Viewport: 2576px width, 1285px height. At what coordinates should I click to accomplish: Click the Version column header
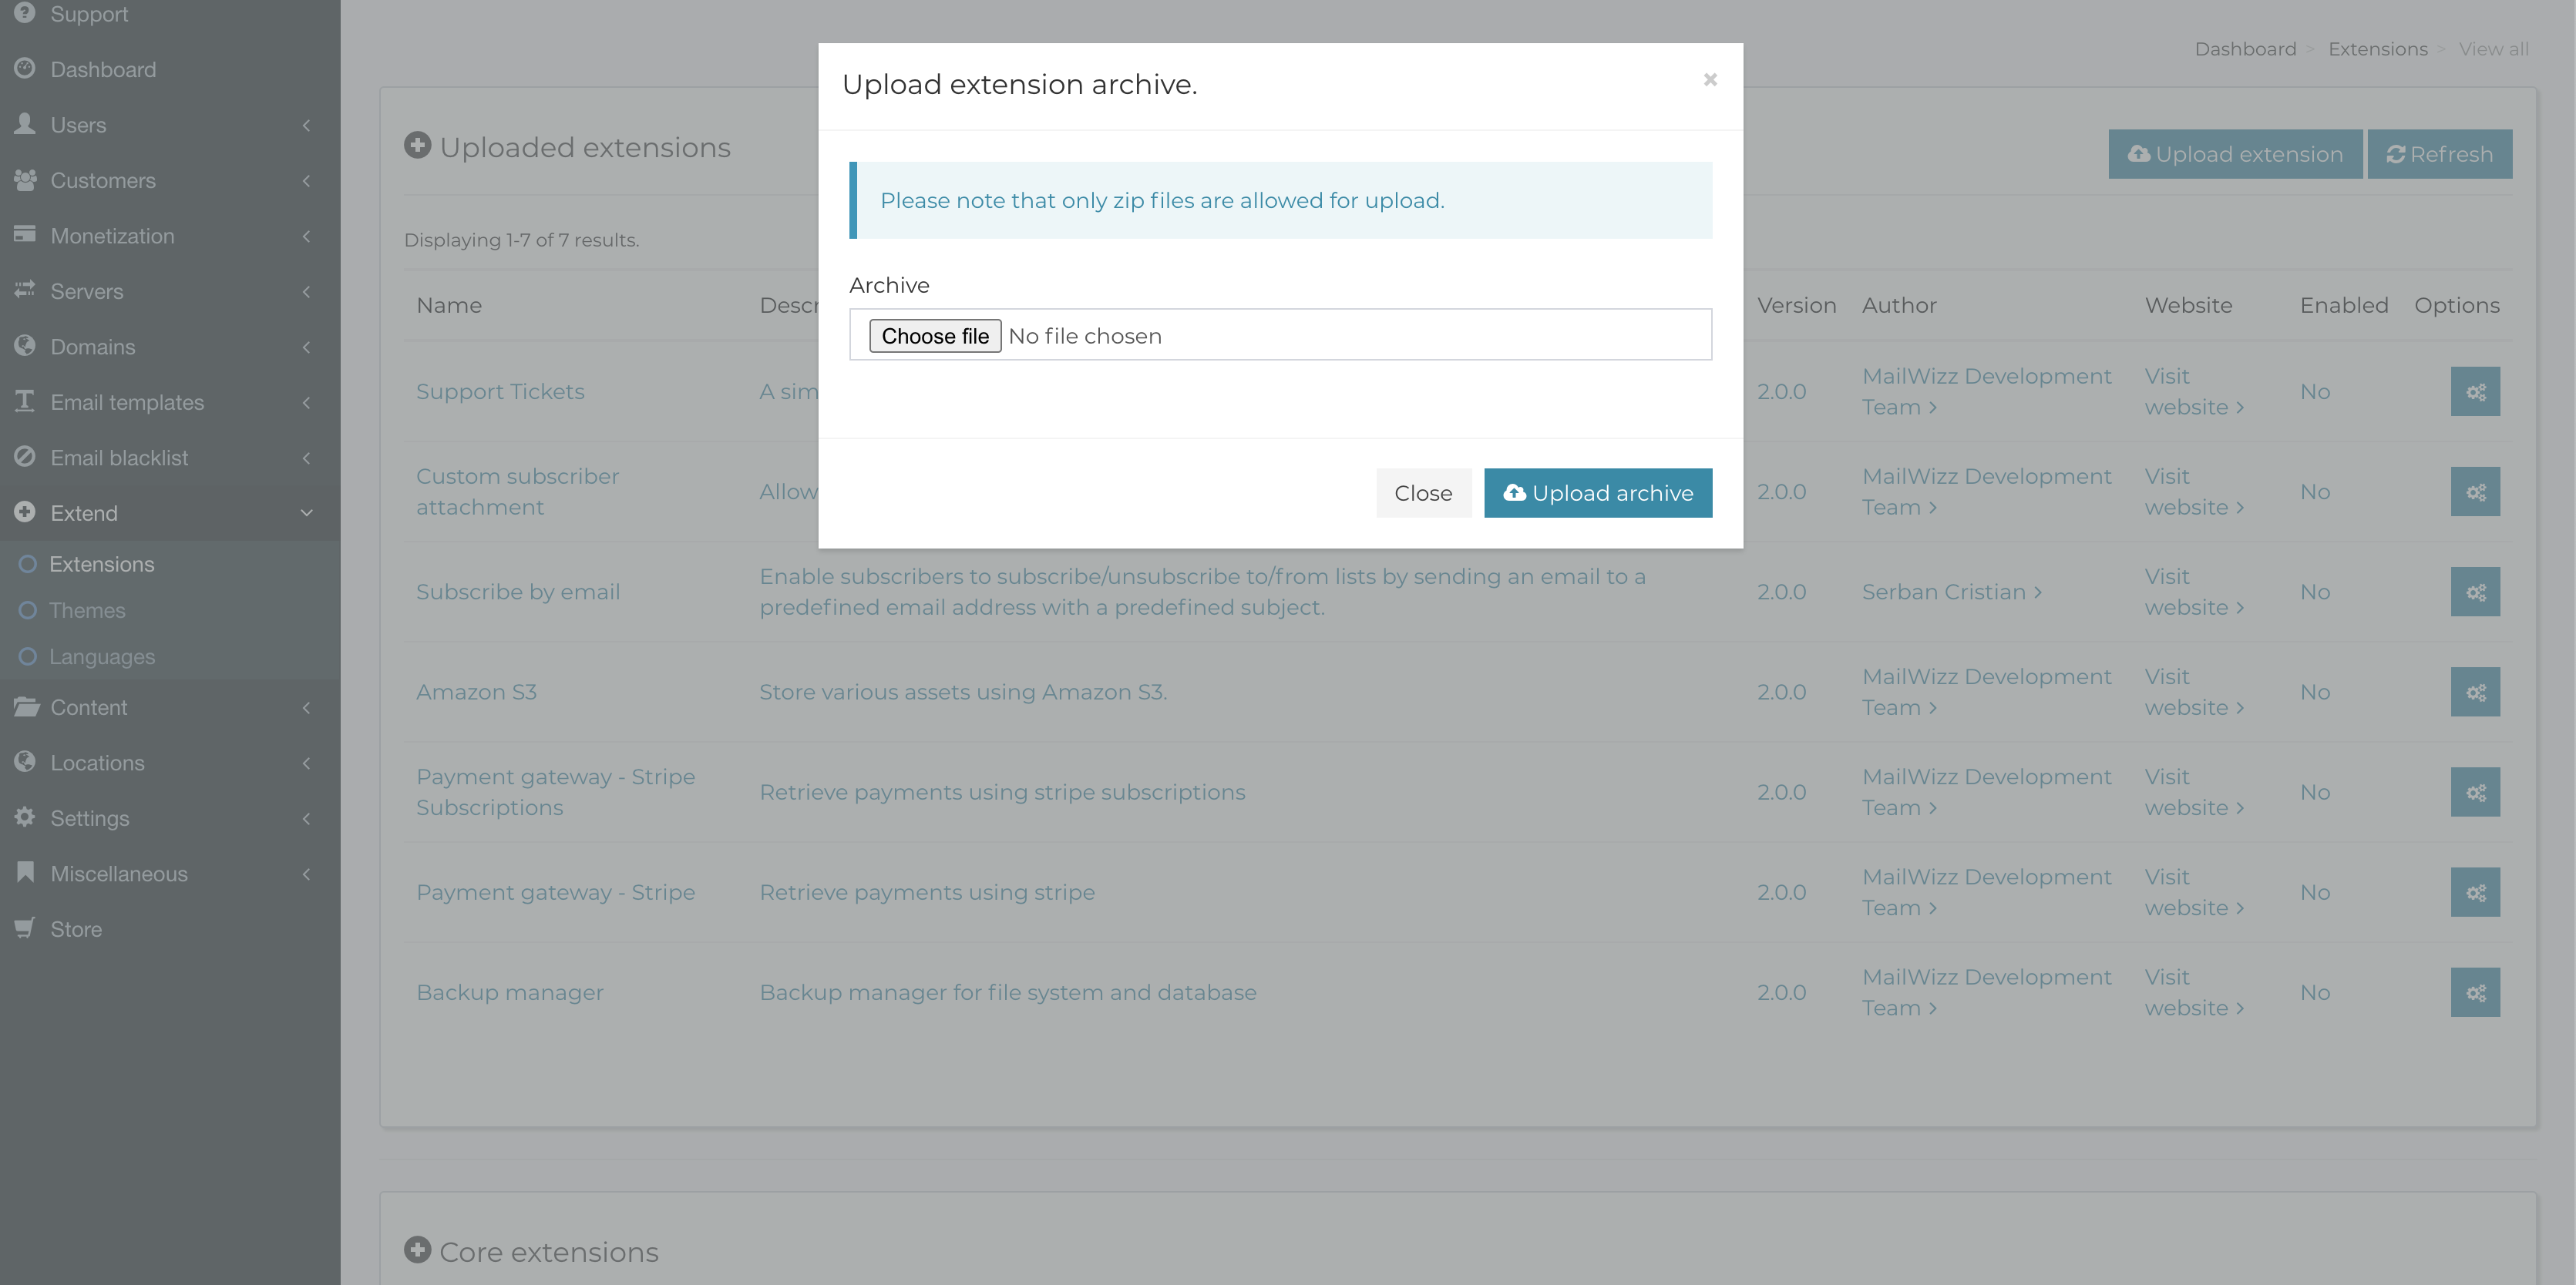click(x=1796, y=305)
